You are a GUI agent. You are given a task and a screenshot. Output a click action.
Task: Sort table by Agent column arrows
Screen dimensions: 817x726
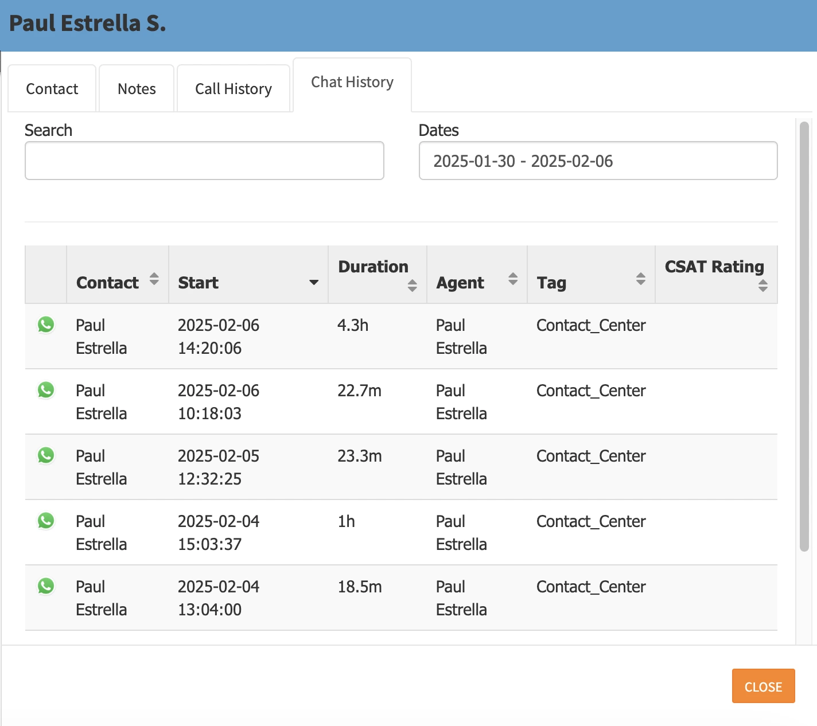coord(513,279)
